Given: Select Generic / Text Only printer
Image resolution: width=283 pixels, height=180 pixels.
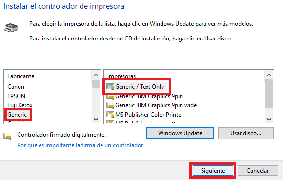Looking at the screenshot, I should (x=140, y=87).
